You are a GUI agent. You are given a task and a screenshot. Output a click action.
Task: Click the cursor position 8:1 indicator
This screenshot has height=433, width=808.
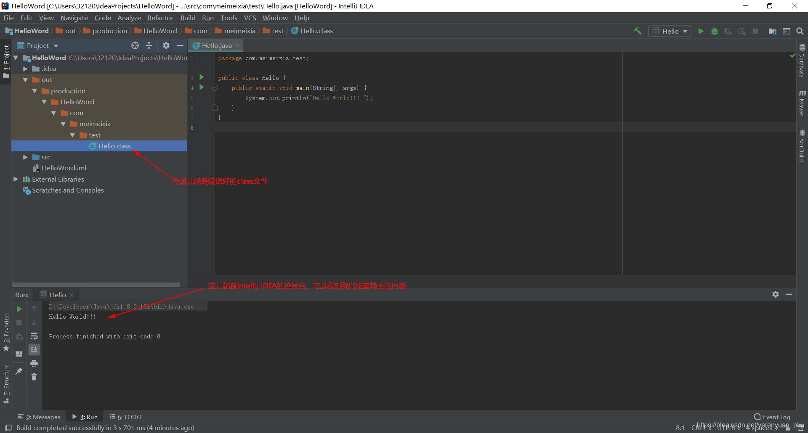pyautogui.click(x=680, y=428)
